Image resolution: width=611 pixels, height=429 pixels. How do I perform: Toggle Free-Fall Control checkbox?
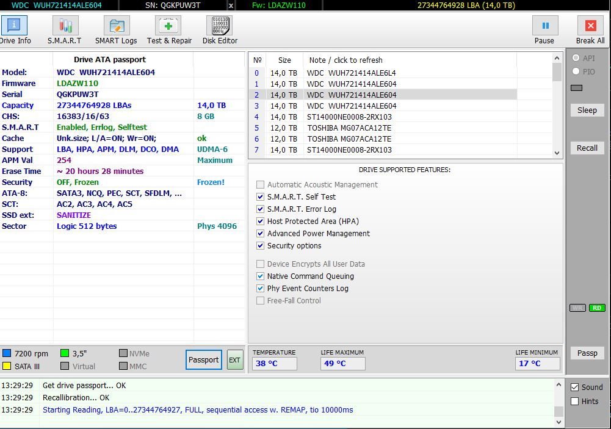click(x=260, y=300)
